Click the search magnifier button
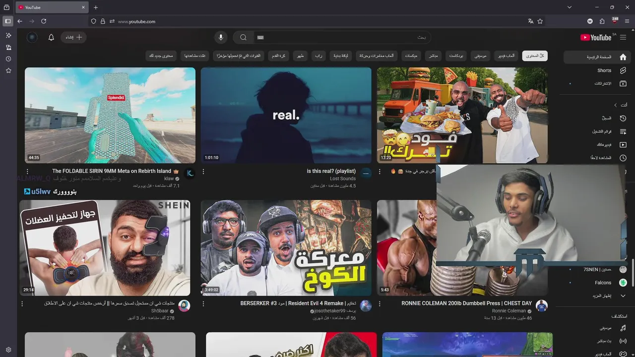 coord(243,37)
